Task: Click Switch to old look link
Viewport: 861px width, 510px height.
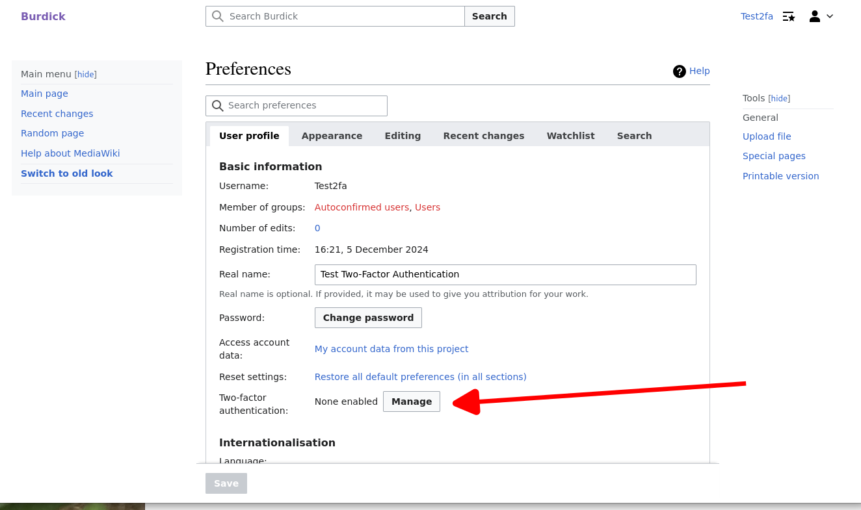Action: click(x=67, y=173)
